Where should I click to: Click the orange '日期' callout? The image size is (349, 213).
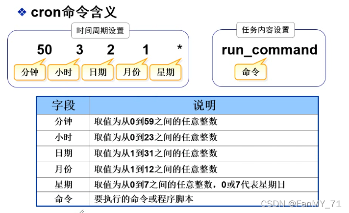98,72
